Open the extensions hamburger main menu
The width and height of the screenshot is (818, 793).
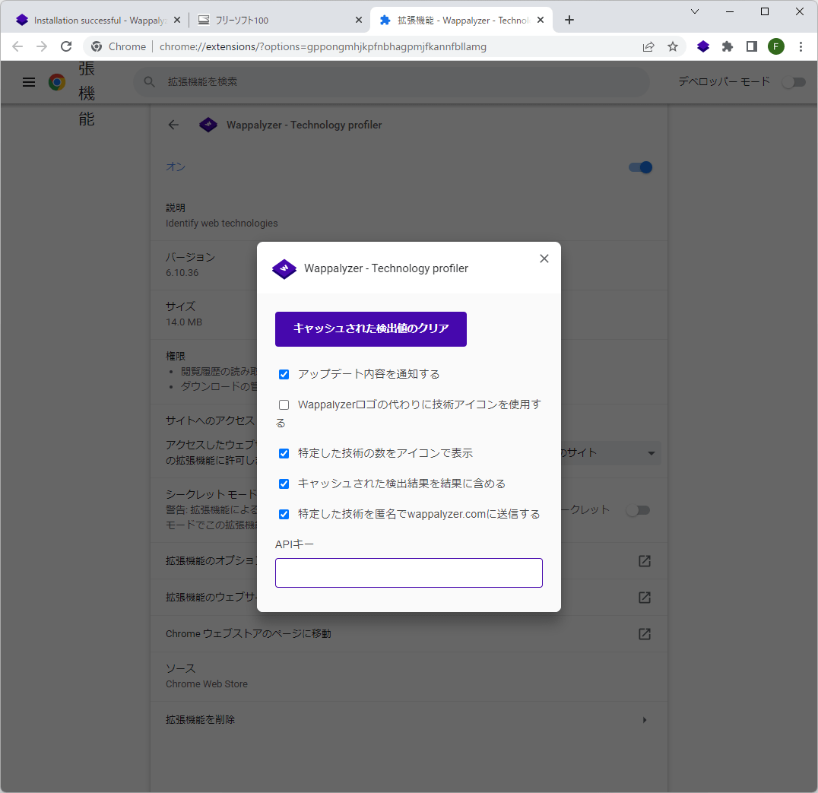click(x=29, y=82)
